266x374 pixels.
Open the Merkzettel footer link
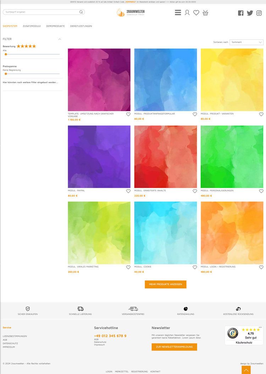click(x=122, y=372)
